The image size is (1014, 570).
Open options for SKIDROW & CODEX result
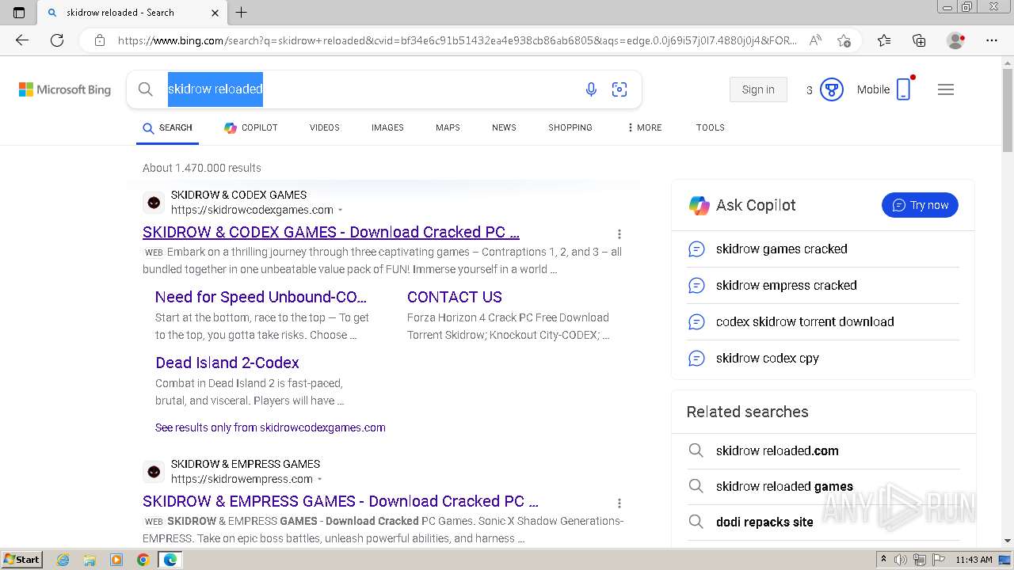[x=619, y=234]
